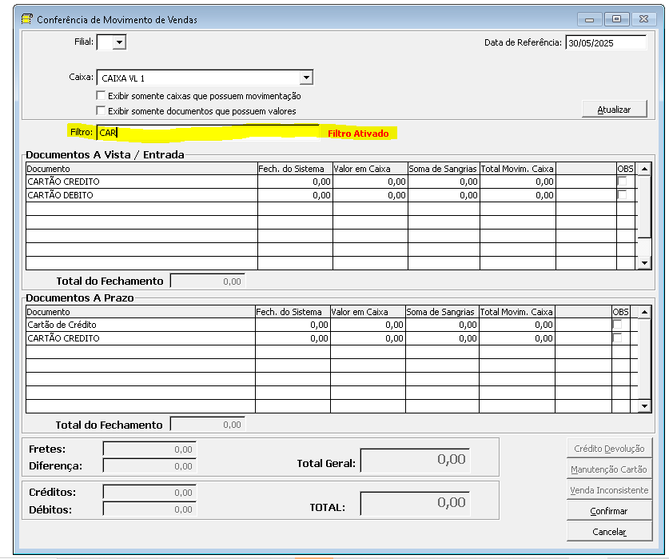Viewport: 669px width, 559px height.
Task: Click Total do Fechamento field under A Prazo
Action: pos(208,424)
